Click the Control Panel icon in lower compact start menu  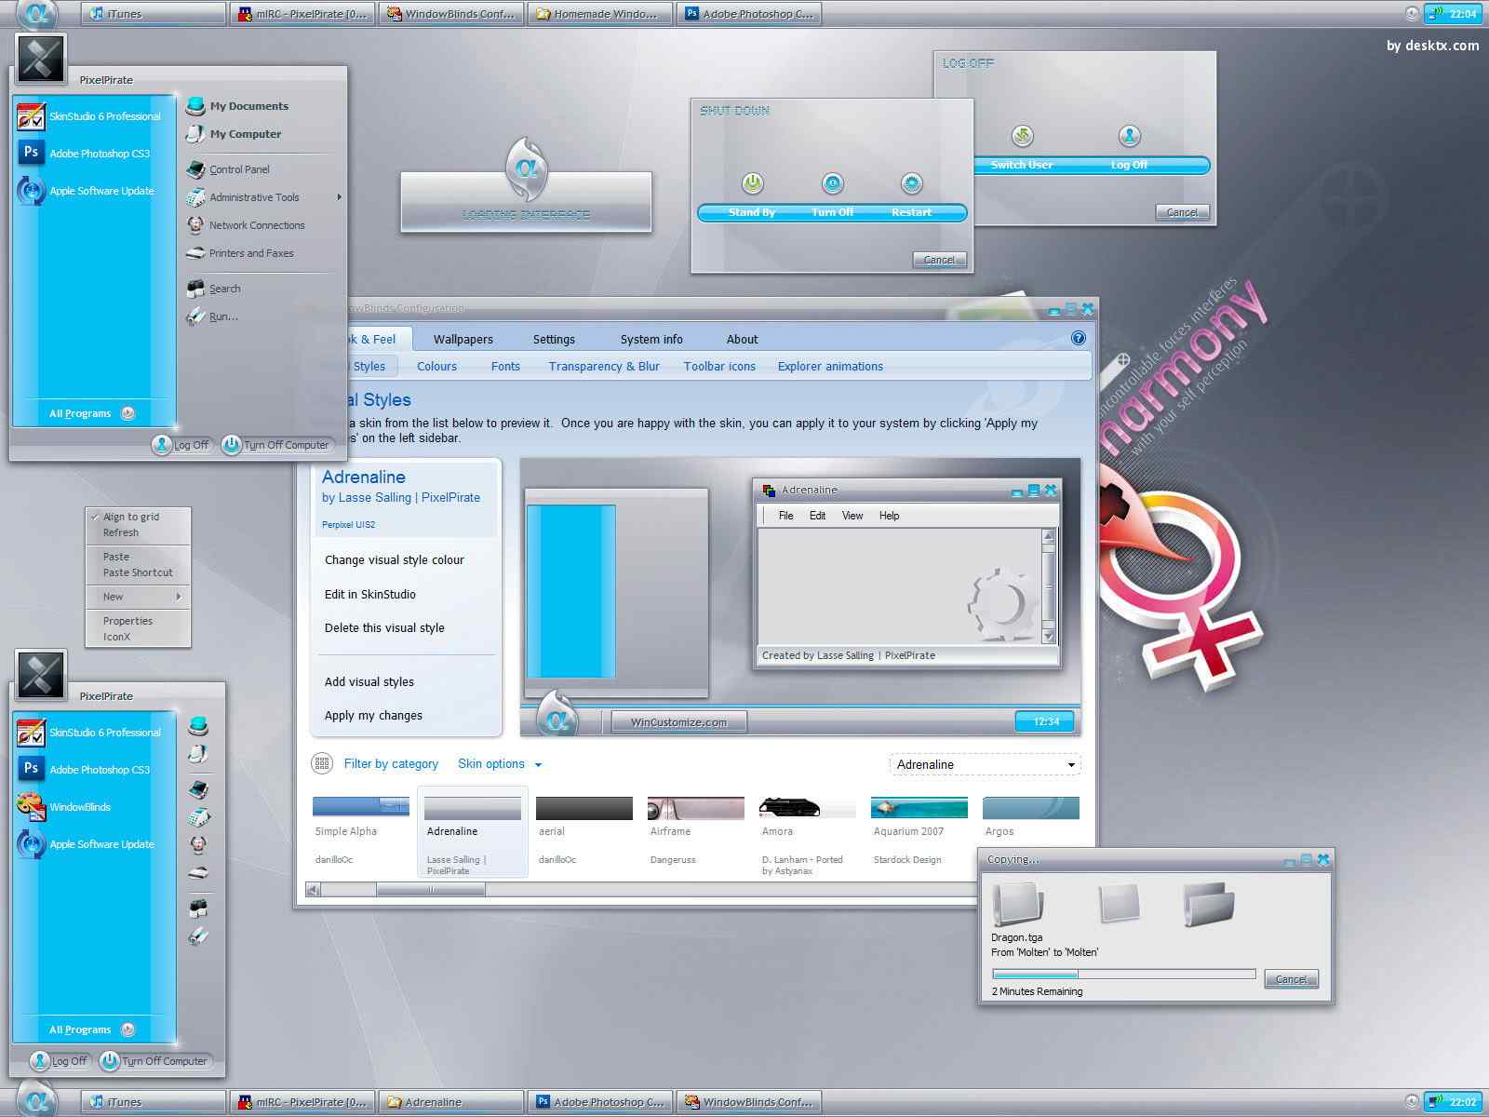pyautogui.click(x=197, y=790)
